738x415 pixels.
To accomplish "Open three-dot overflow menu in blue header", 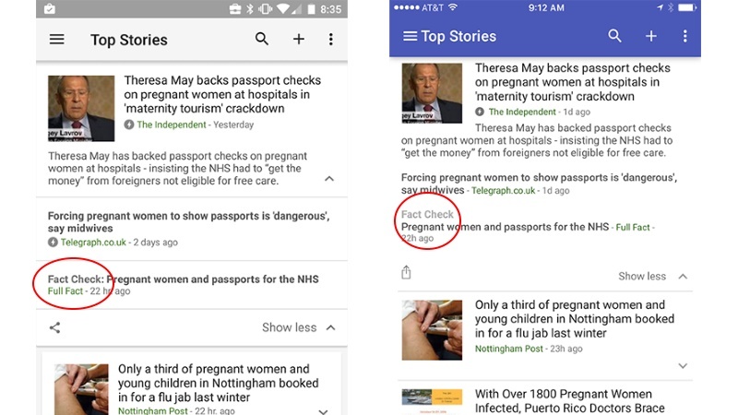I will [x=684, y=36].
